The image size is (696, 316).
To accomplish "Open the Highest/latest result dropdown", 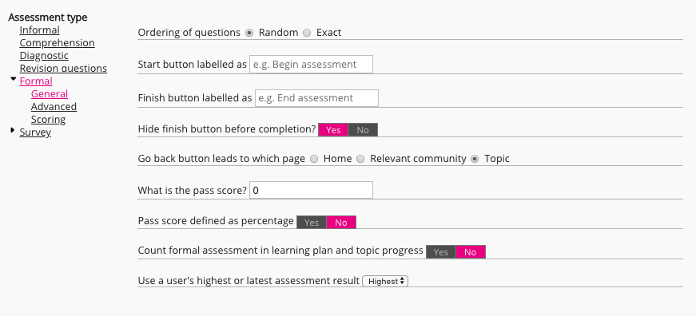I will click(385, 282).
